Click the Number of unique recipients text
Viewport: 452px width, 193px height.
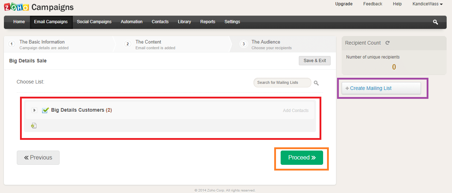click(x=373, y=57)
